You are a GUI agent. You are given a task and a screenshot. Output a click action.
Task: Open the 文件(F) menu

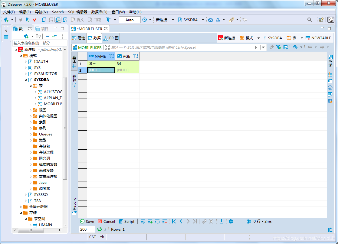point(9,12)
